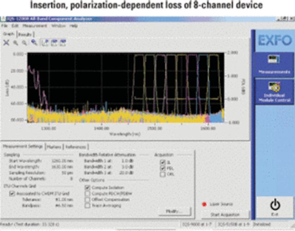The height and width of the screenshot is (231, 295).
Task: Click the application icon in title bar
Action: click(x=3, y=19)
